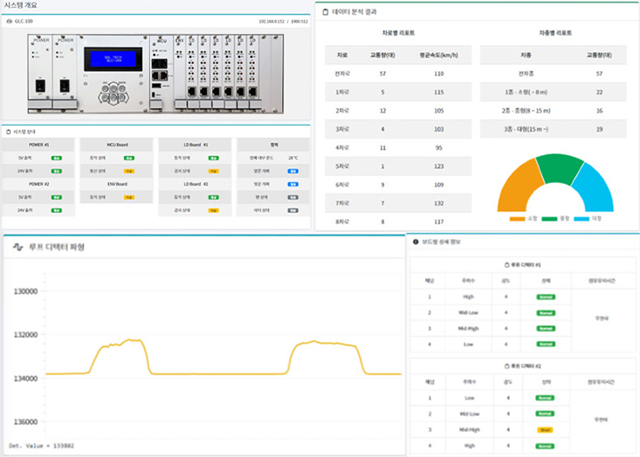Screen dimensions: 640x457
Task: Click the POWER #1 header cell
Action: (x=38, y=145)
